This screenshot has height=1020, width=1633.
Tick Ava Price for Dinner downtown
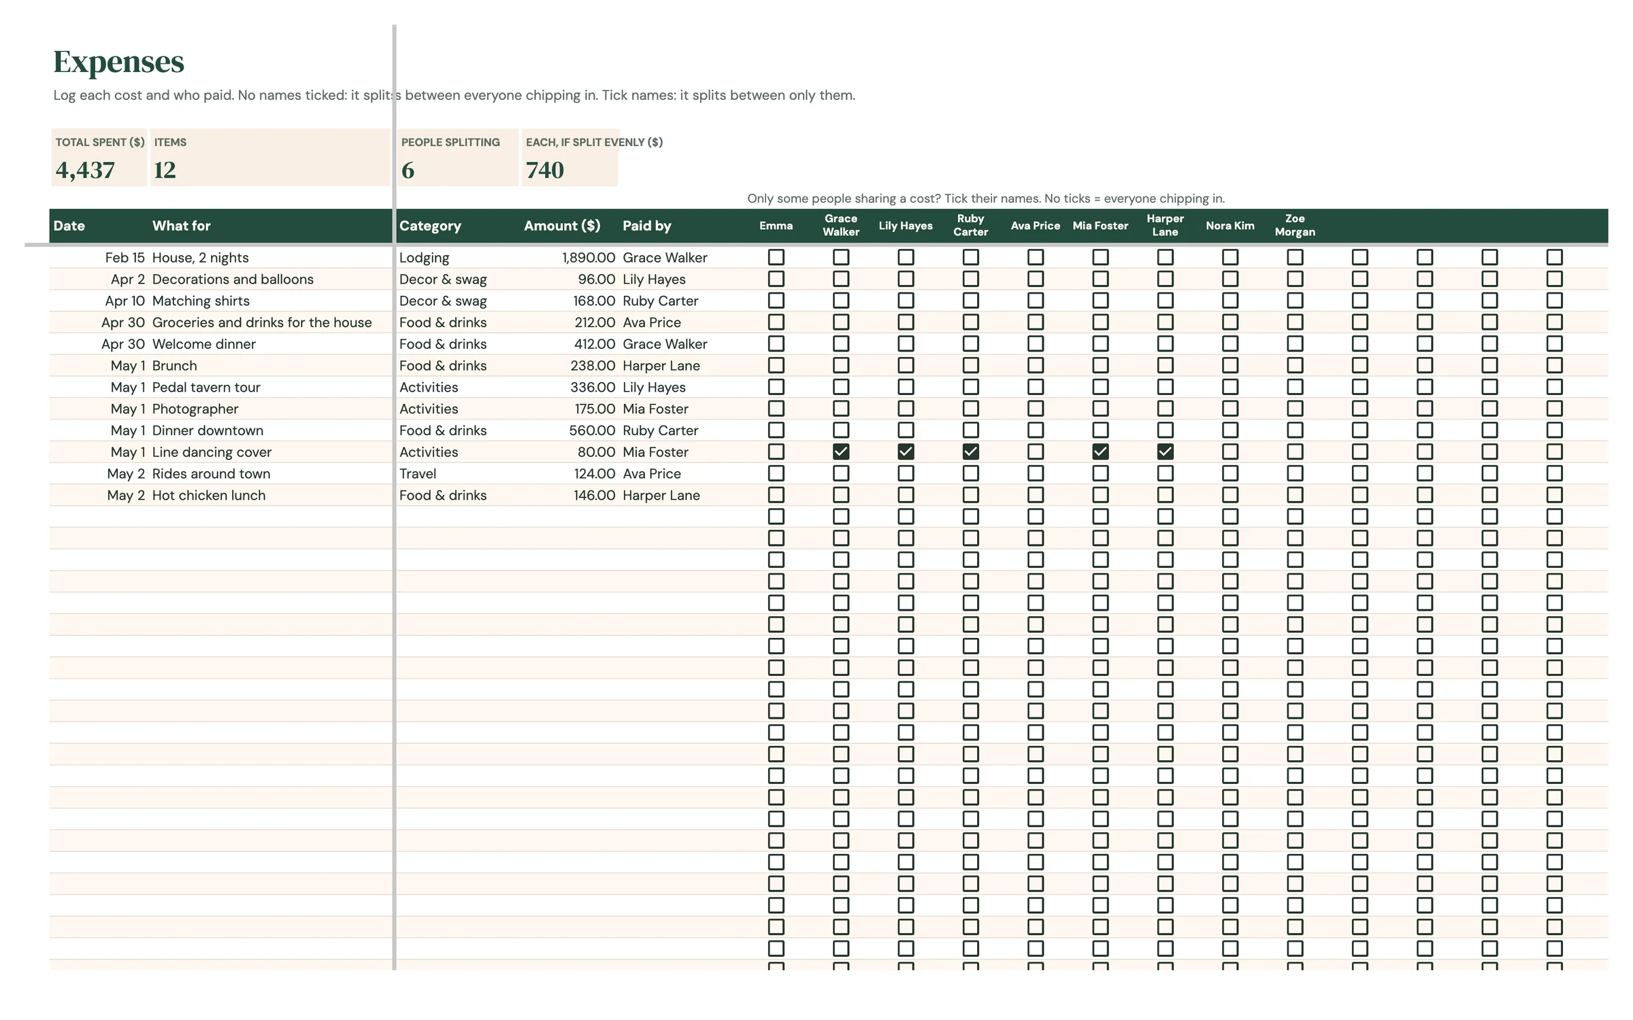point(1036,430)
